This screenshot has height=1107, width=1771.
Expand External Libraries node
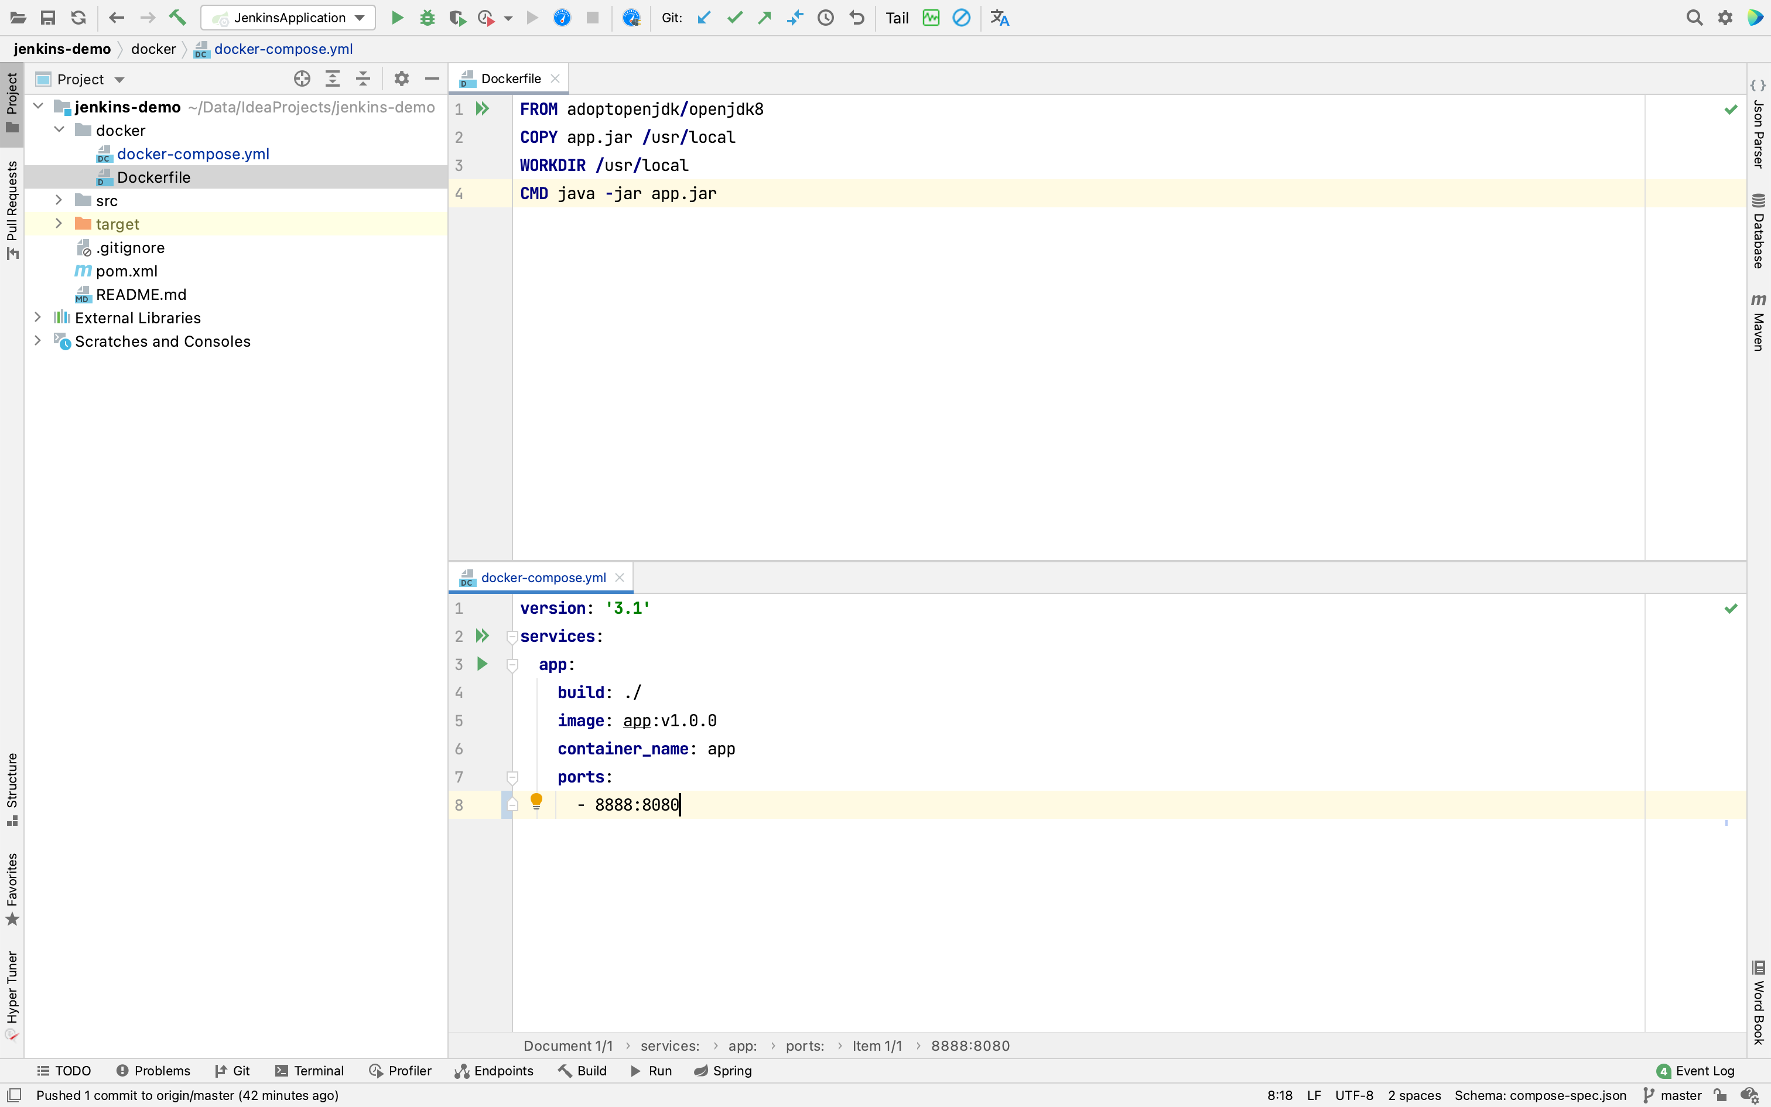38,317
